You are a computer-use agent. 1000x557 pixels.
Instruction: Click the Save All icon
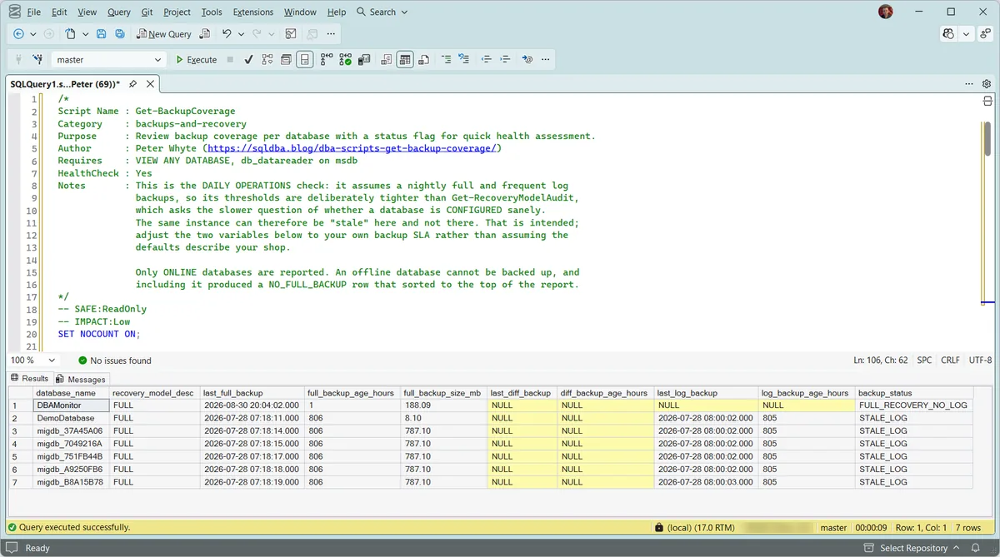[120, 34]
